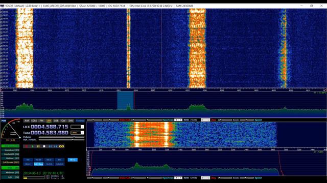Click the white stop square icon
Image resolution: width=327 pixels, height=183 pixels.
click(44, 146)
